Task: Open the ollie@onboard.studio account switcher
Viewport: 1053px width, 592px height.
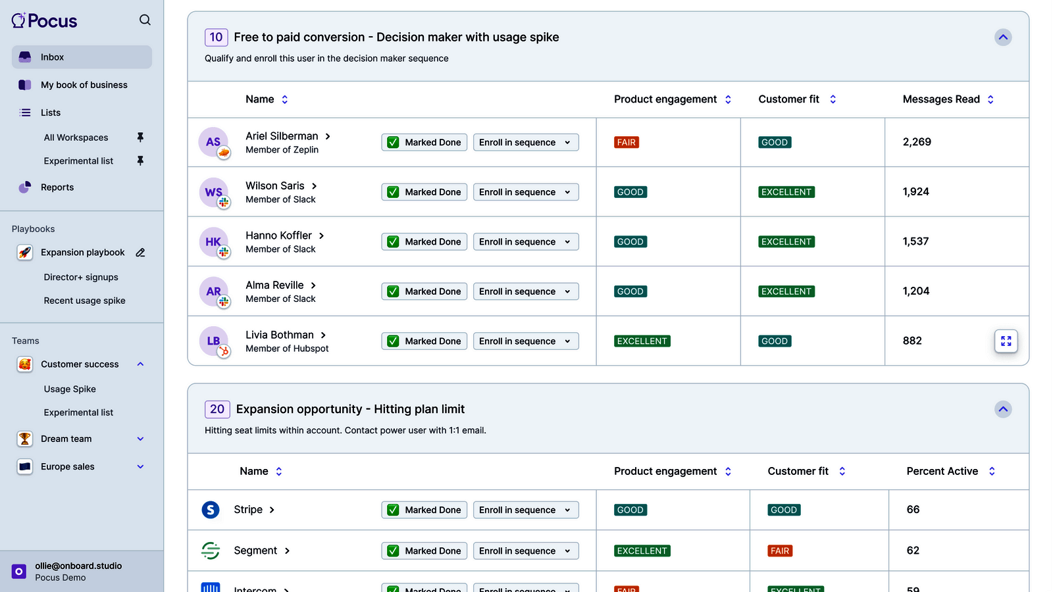Action: (x=79, y=571)
